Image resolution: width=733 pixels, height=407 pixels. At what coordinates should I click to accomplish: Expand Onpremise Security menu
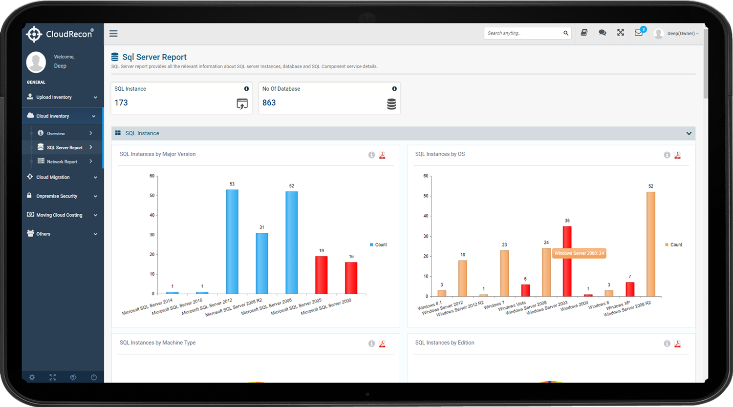click(x=63, y=196)
